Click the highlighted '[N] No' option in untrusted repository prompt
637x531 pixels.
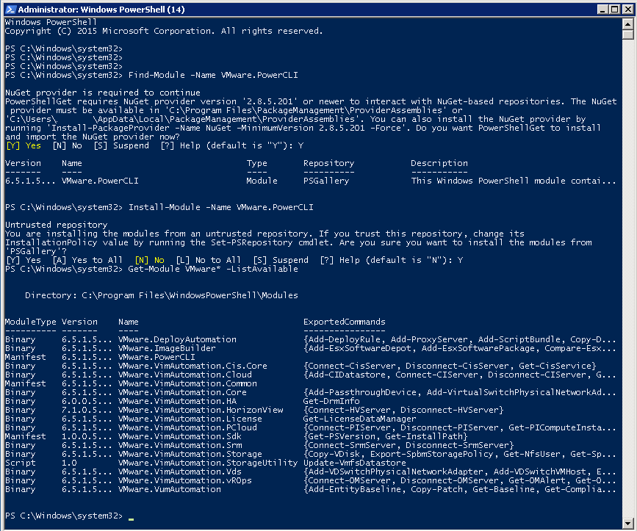click(x=149, y=260)
